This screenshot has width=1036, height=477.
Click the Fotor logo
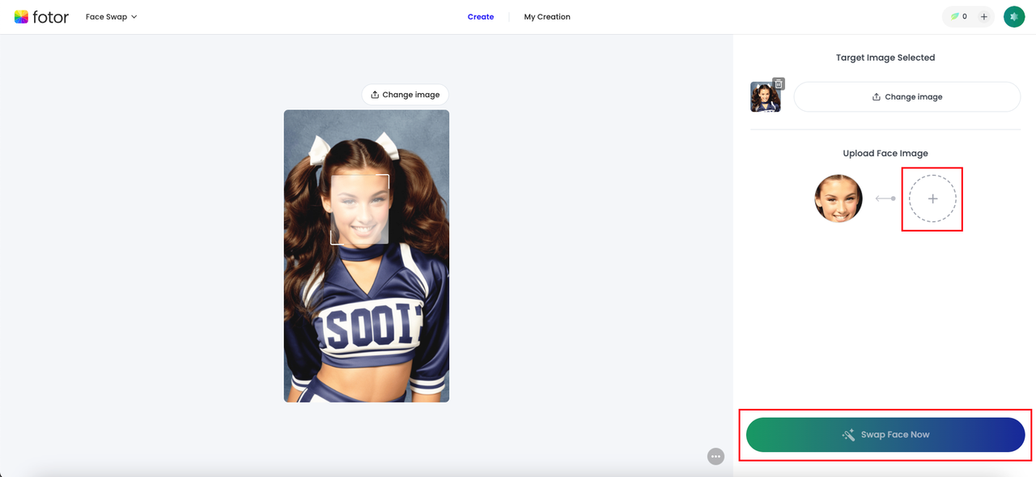[x=41, y=16]
